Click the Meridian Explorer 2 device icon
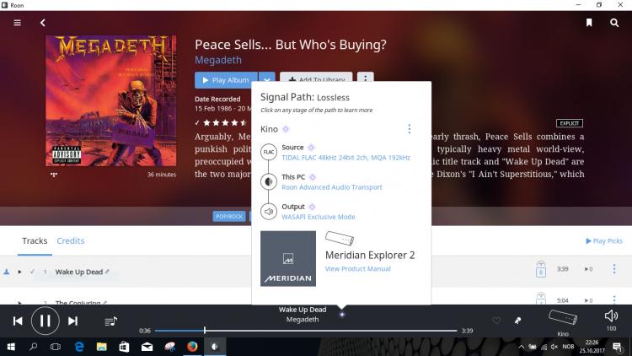 [x=340, y=239]
